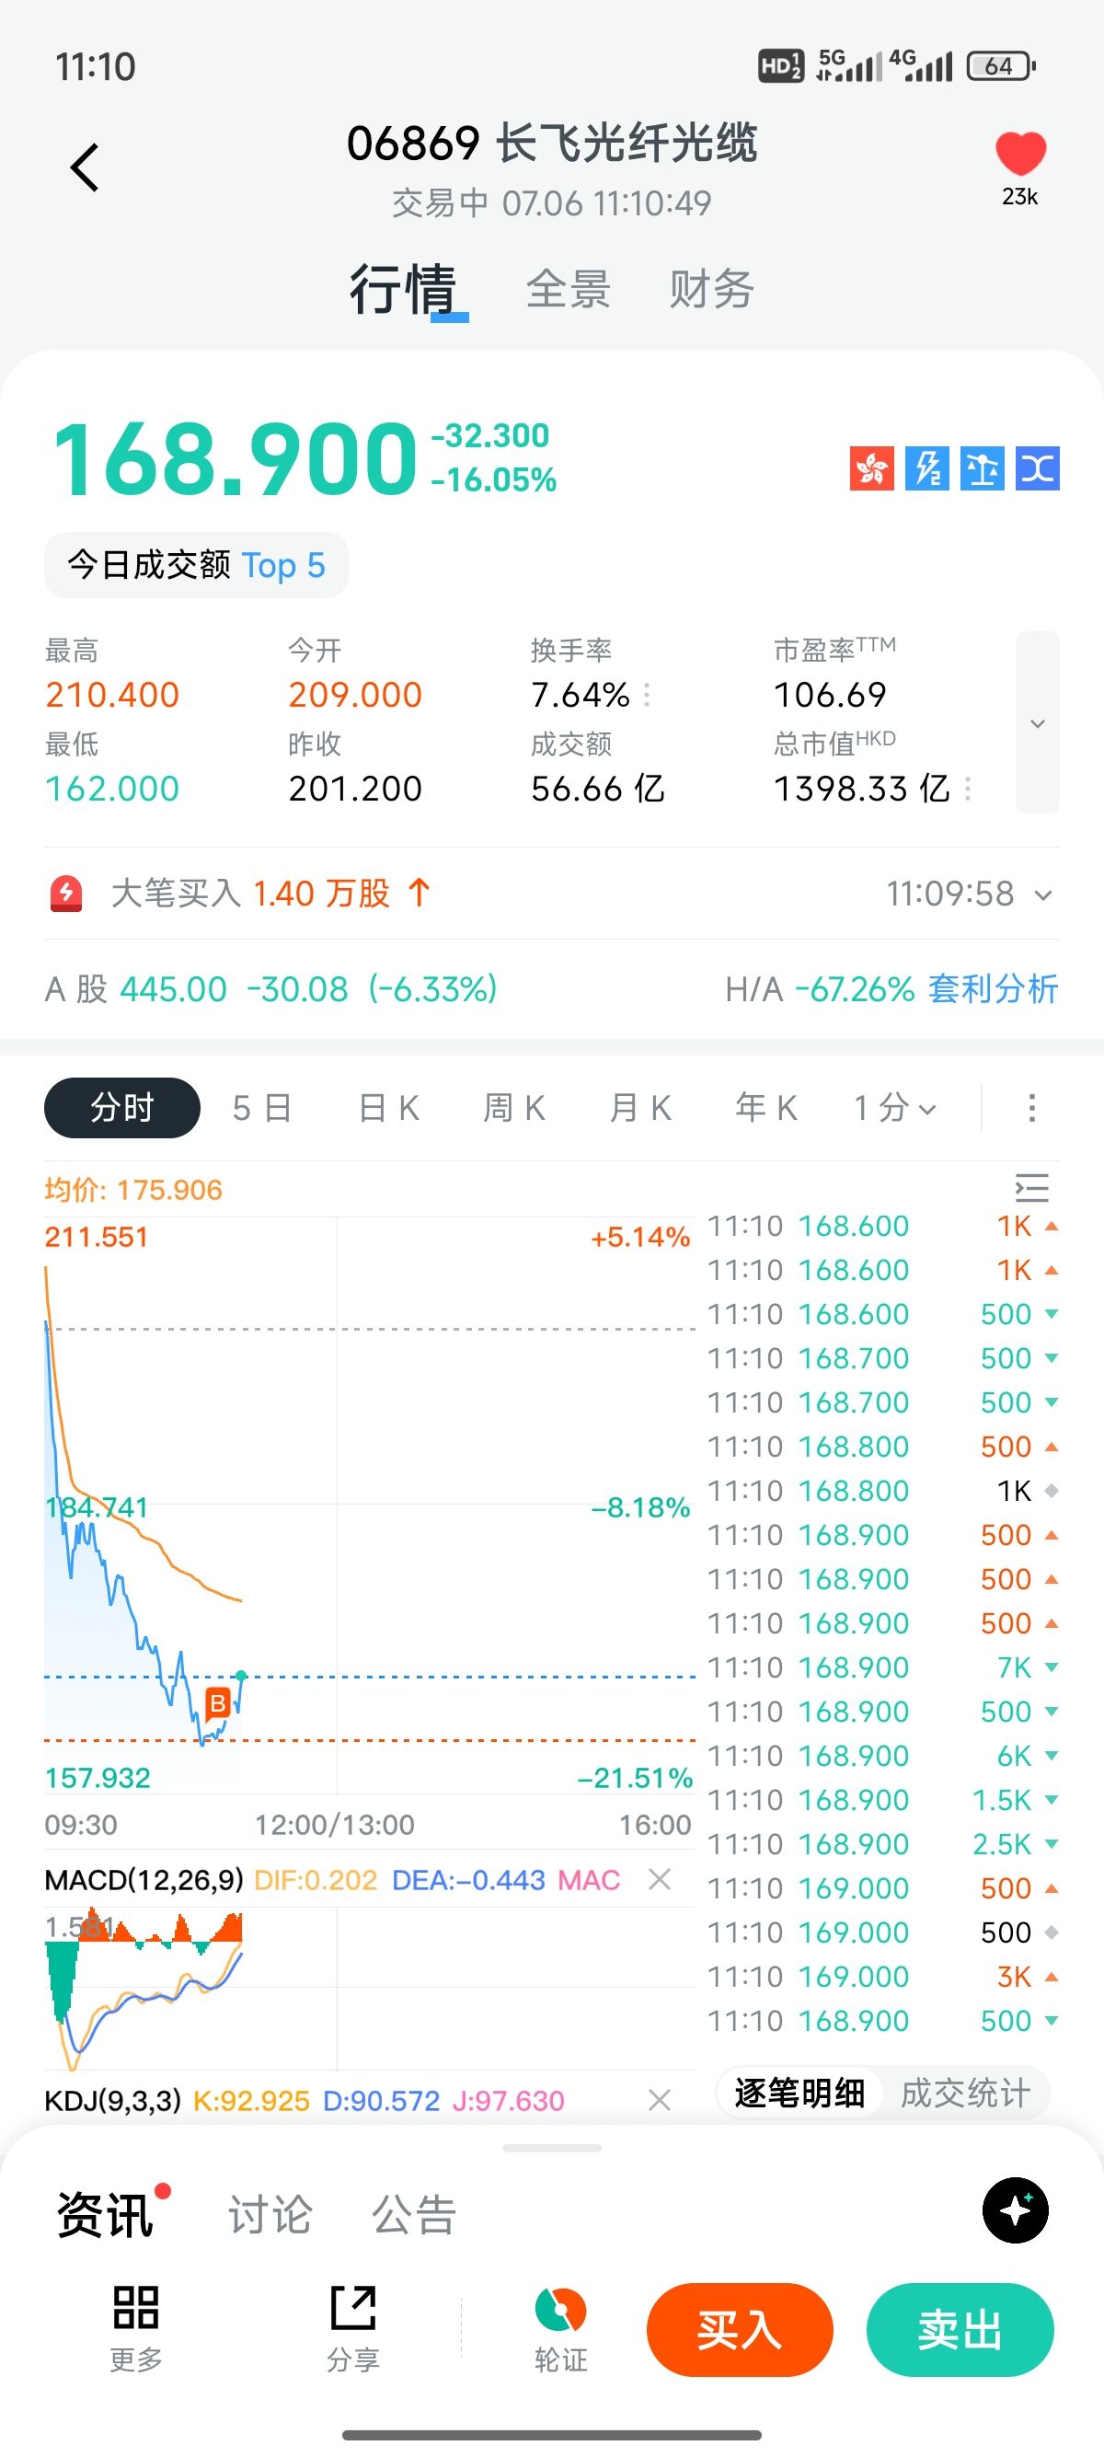
Task: Open the 套利分析 link
Action: click(993, 989)
